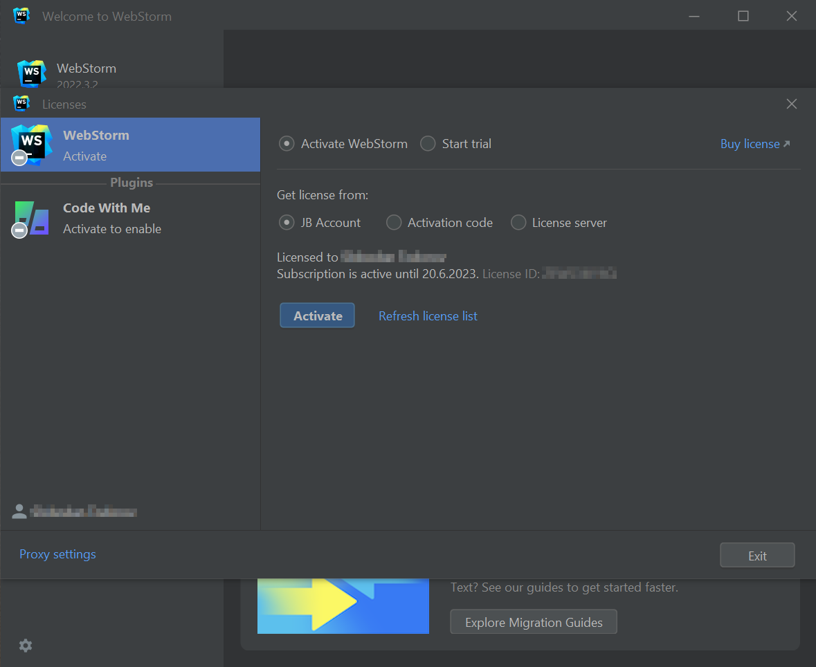Click the 'License ID:' label text
The height and width of the screenshot is (667, 816).
coord(511,274)
